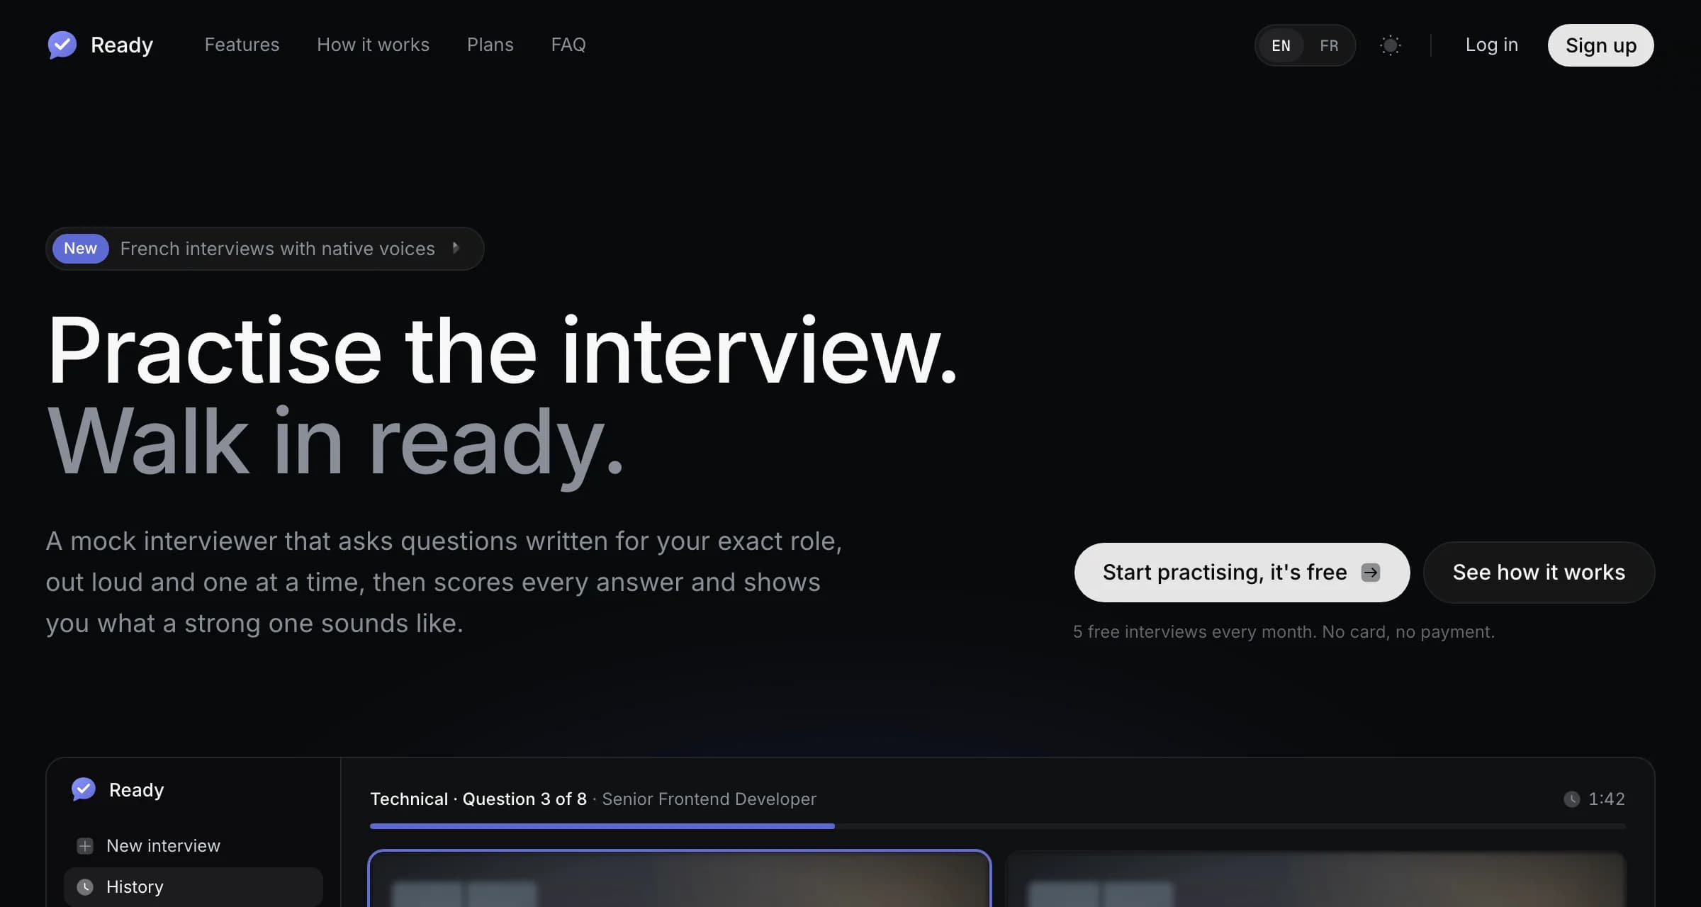Open the Features nav link

[x=242, y=45]
